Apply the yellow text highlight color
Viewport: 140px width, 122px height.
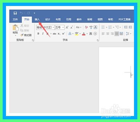point(77,34)
